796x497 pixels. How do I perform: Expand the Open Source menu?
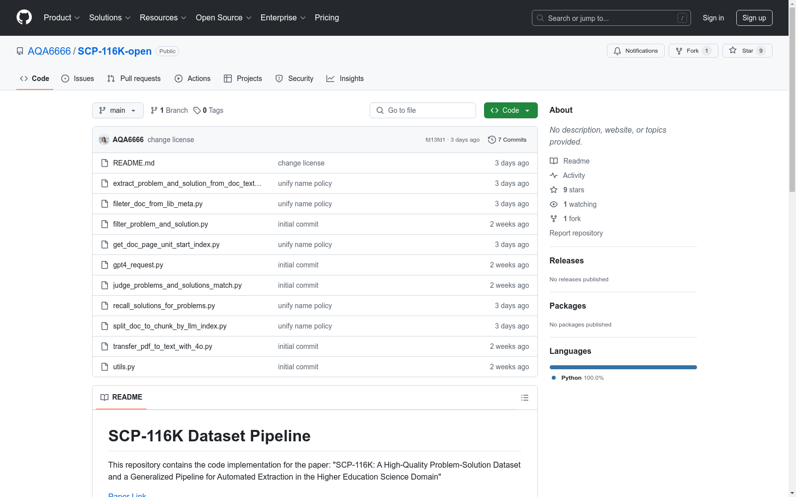tap(224, 18)
